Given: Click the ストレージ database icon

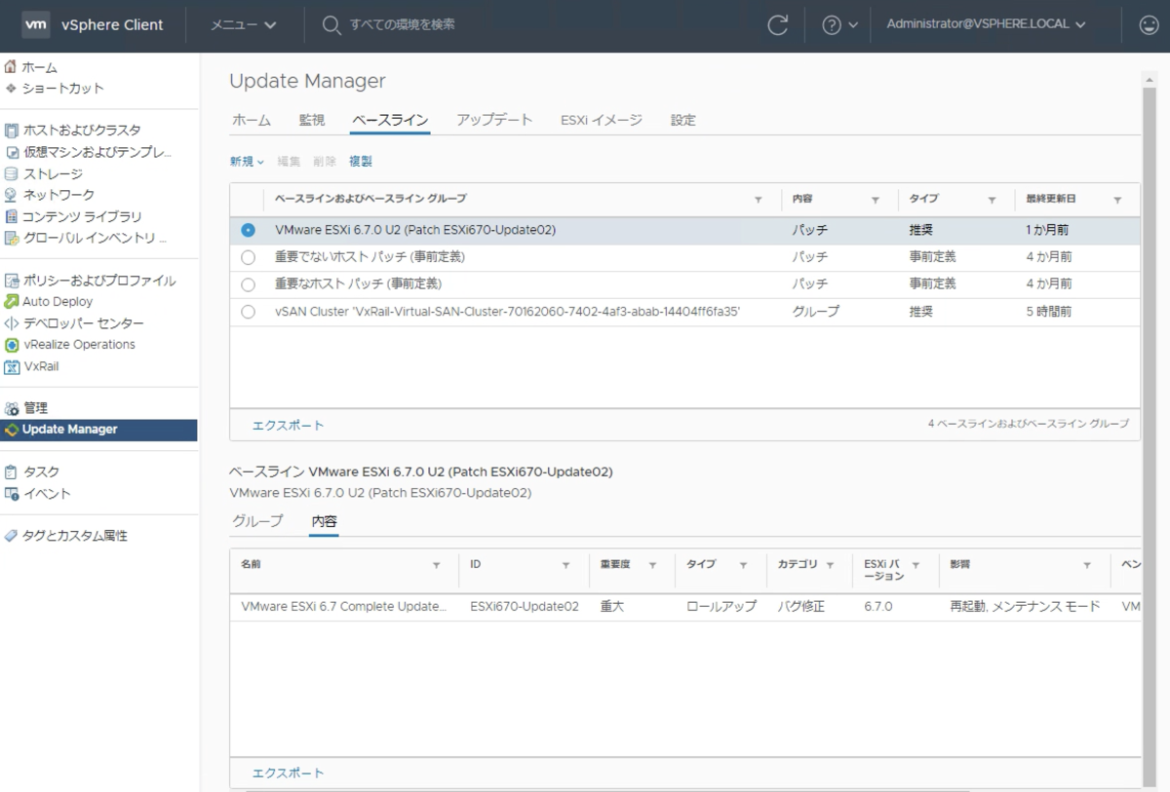Looking at the screenshot, I should coord(12,173).
